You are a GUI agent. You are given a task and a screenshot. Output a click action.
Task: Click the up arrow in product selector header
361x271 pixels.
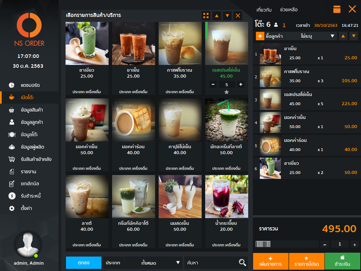coord(217,16)
